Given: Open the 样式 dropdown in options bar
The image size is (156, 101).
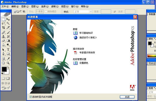Looking at the screenshot, I should tap(83, 11).
